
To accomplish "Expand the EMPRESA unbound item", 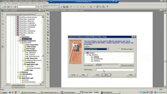I will pyautogui.click(x=25, y=53).
